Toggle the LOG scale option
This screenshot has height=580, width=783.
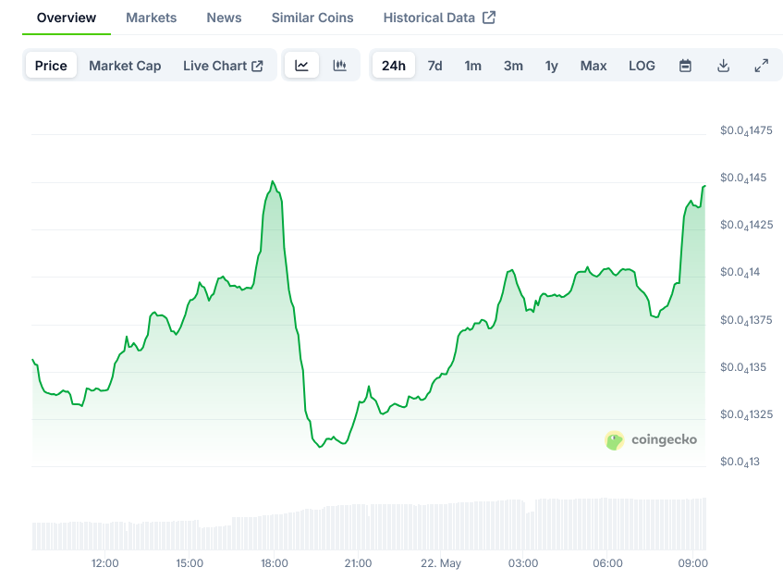[642, 66]
